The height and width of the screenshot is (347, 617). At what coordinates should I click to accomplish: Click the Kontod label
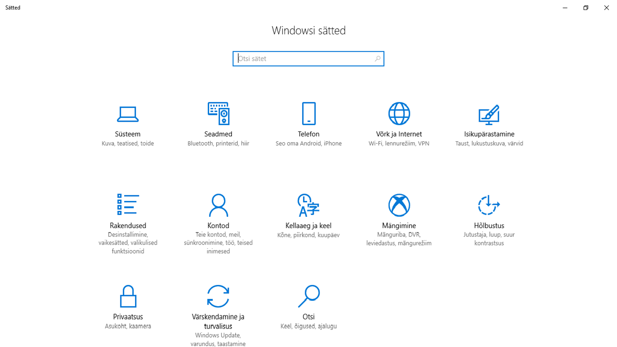219,225
